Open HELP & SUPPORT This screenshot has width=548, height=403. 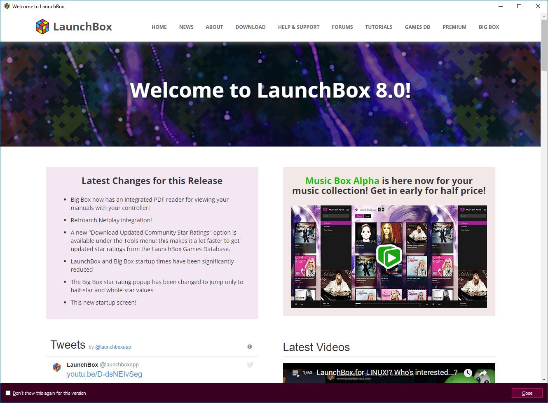(299, 27)
